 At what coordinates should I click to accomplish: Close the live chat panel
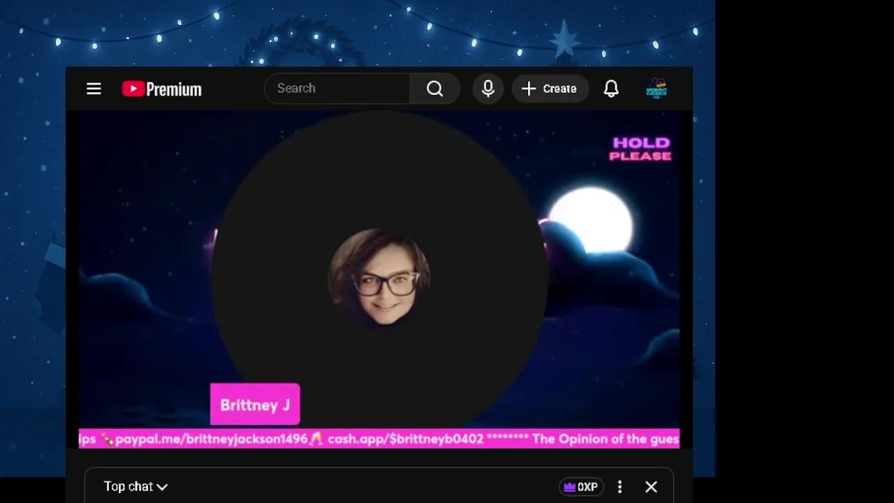[x=651, y=487]
